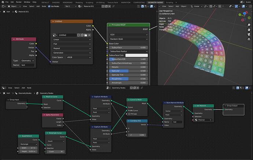Pin the Geometry Nodes tree
Image resolution: width=253 pixels, height=160 pixels.
click(142, 88)
